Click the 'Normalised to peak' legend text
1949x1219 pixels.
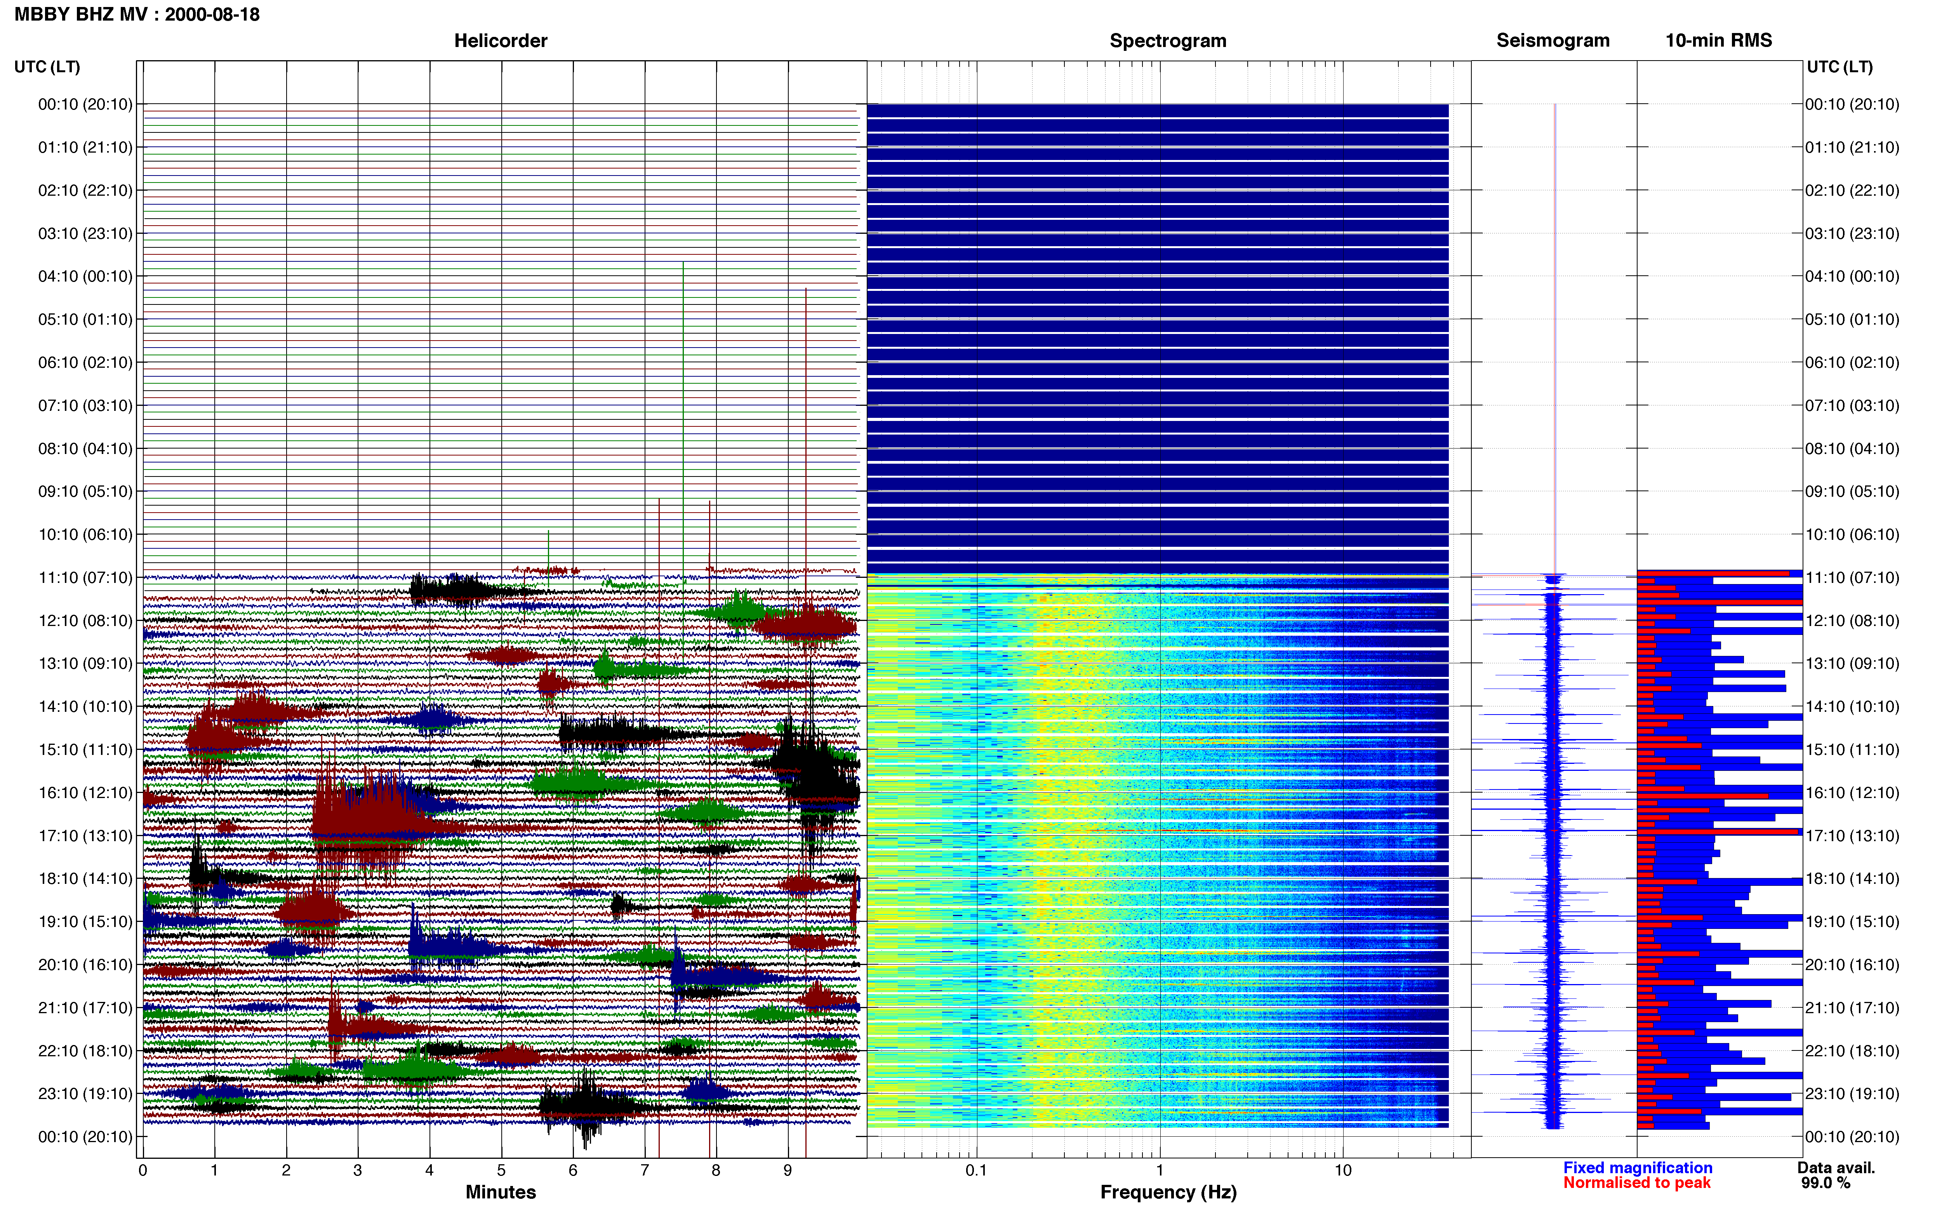[x=1636, y=1183]
